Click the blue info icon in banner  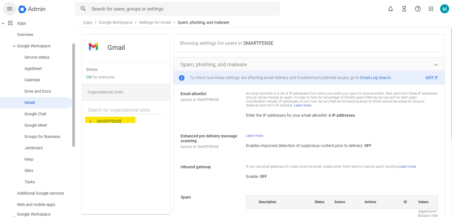pos(182,78)
